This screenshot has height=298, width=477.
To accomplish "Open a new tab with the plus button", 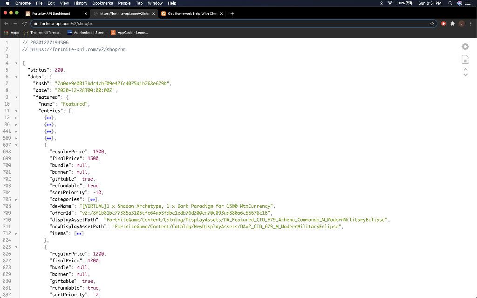I will coord(232,14).
